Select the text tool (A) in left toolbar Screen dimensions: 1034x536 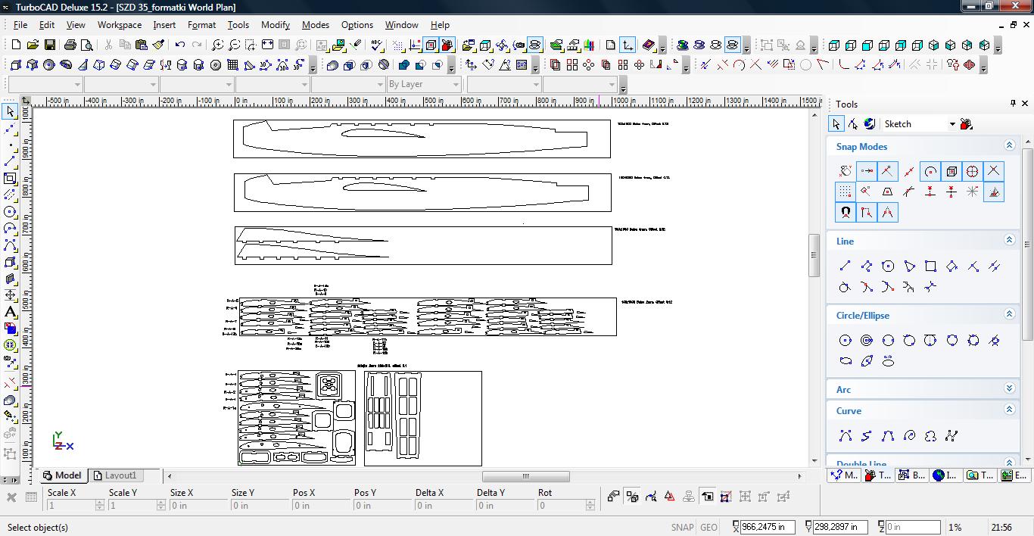10,312
